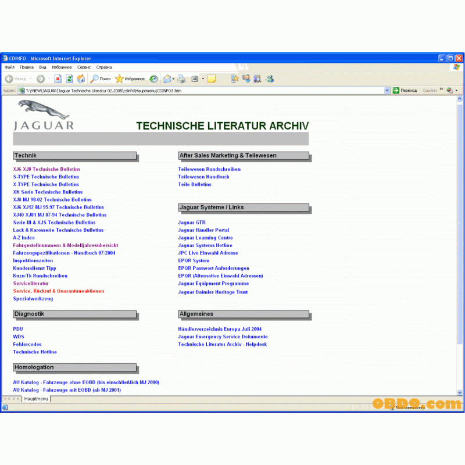Click the vertical scrollbar down arrow
Image resolution: width=465 pixels, height=465 pixels.
pos(460,392)
